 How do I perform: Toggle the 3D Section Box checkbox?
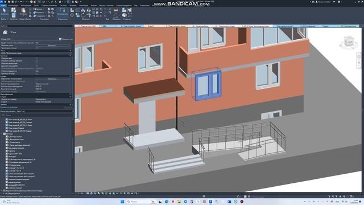(36, 73)
